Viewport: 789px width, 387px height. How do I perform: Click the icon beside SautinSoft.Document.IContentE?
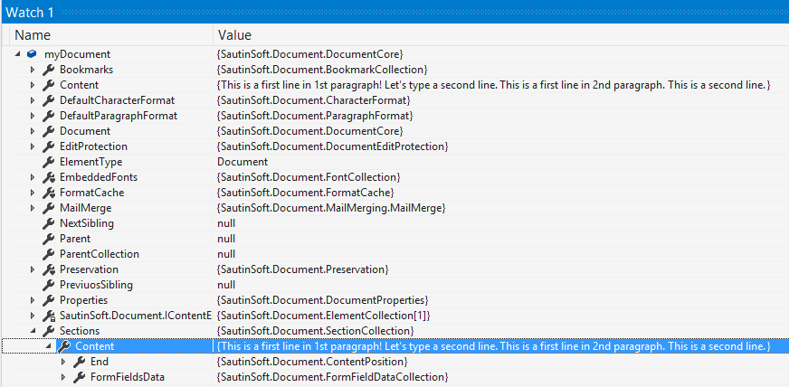(x=49, y=316)
